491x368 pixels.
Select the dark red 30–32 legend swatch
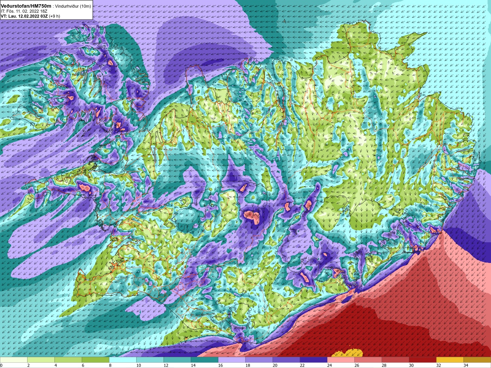422,360
